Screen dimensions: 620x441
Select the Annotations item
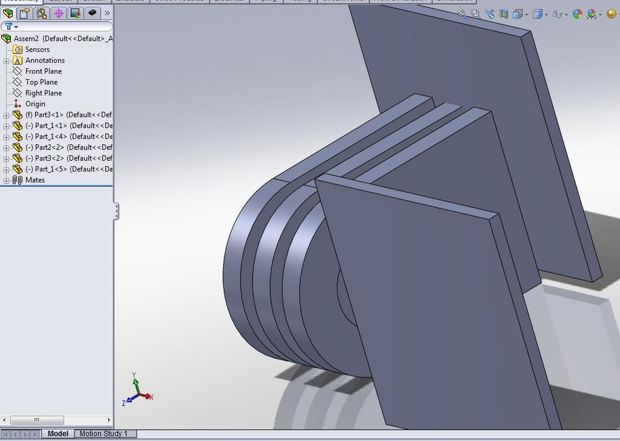point(45,60)
